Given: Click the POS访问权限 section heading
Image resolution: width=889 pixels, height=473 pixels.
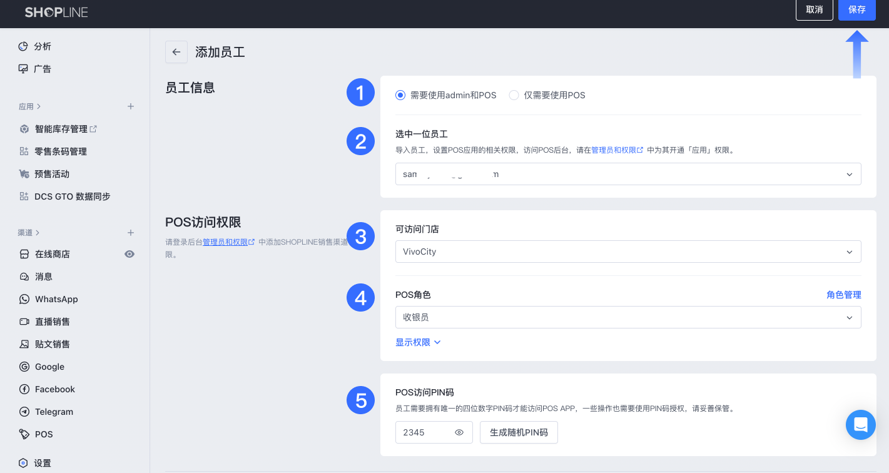Looking at the screenshot, I should click(x=203, y=222).
